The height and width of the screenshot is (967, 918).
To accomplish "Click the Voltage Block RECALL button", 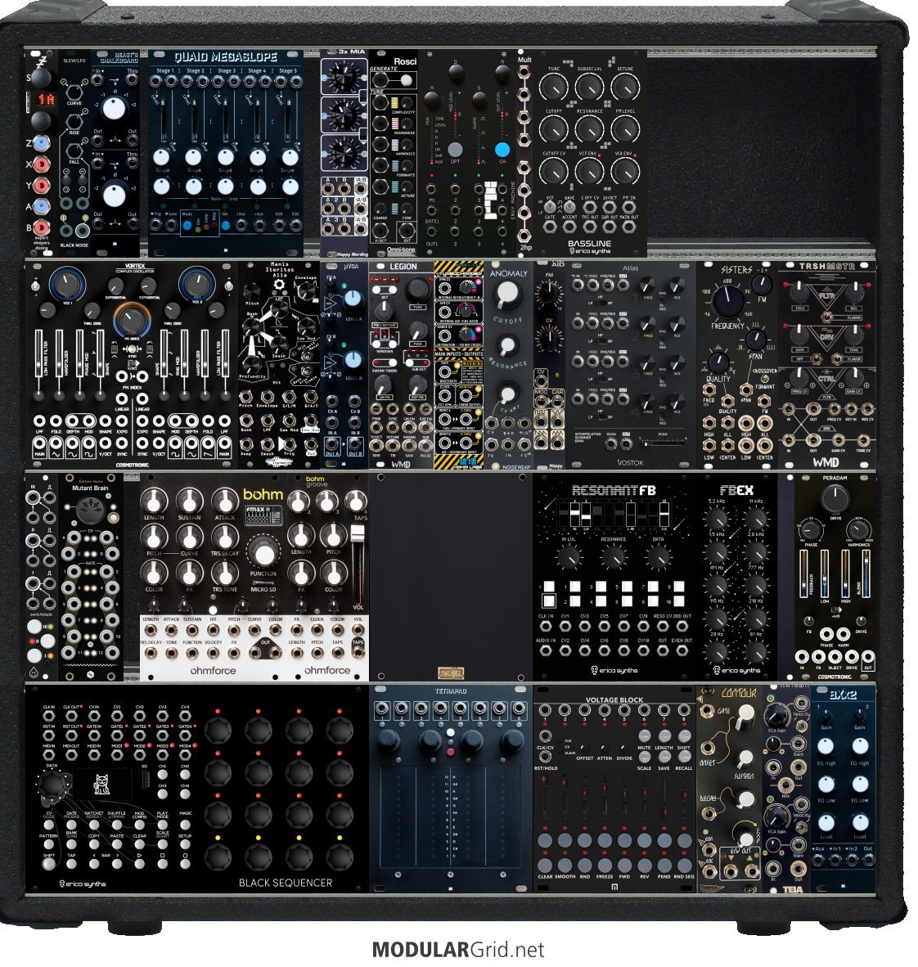I will pyautogui.click(x=683, y=756).
